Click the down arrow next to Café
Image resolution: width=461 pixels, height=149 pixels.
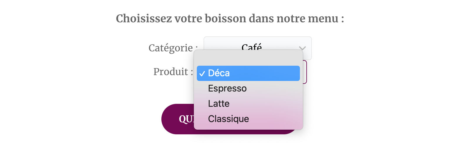tap(302, 48)
